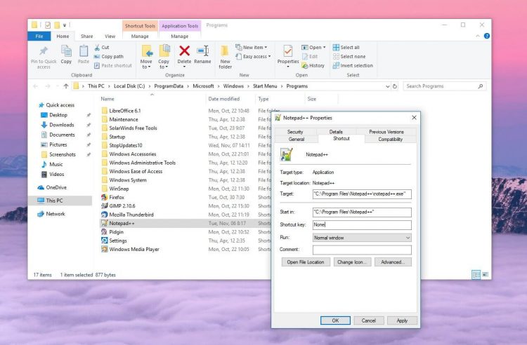Click Paste shortcut in the ribbon
This screenshot has height=345, width=527.
113,66
